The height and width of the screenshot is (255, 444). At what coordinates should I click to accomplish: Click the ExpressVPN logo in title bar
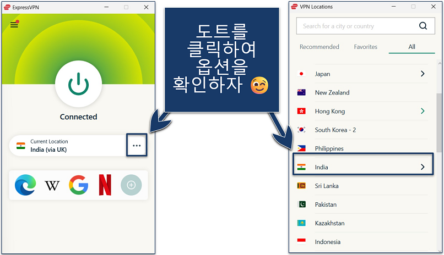coord(7,7)
